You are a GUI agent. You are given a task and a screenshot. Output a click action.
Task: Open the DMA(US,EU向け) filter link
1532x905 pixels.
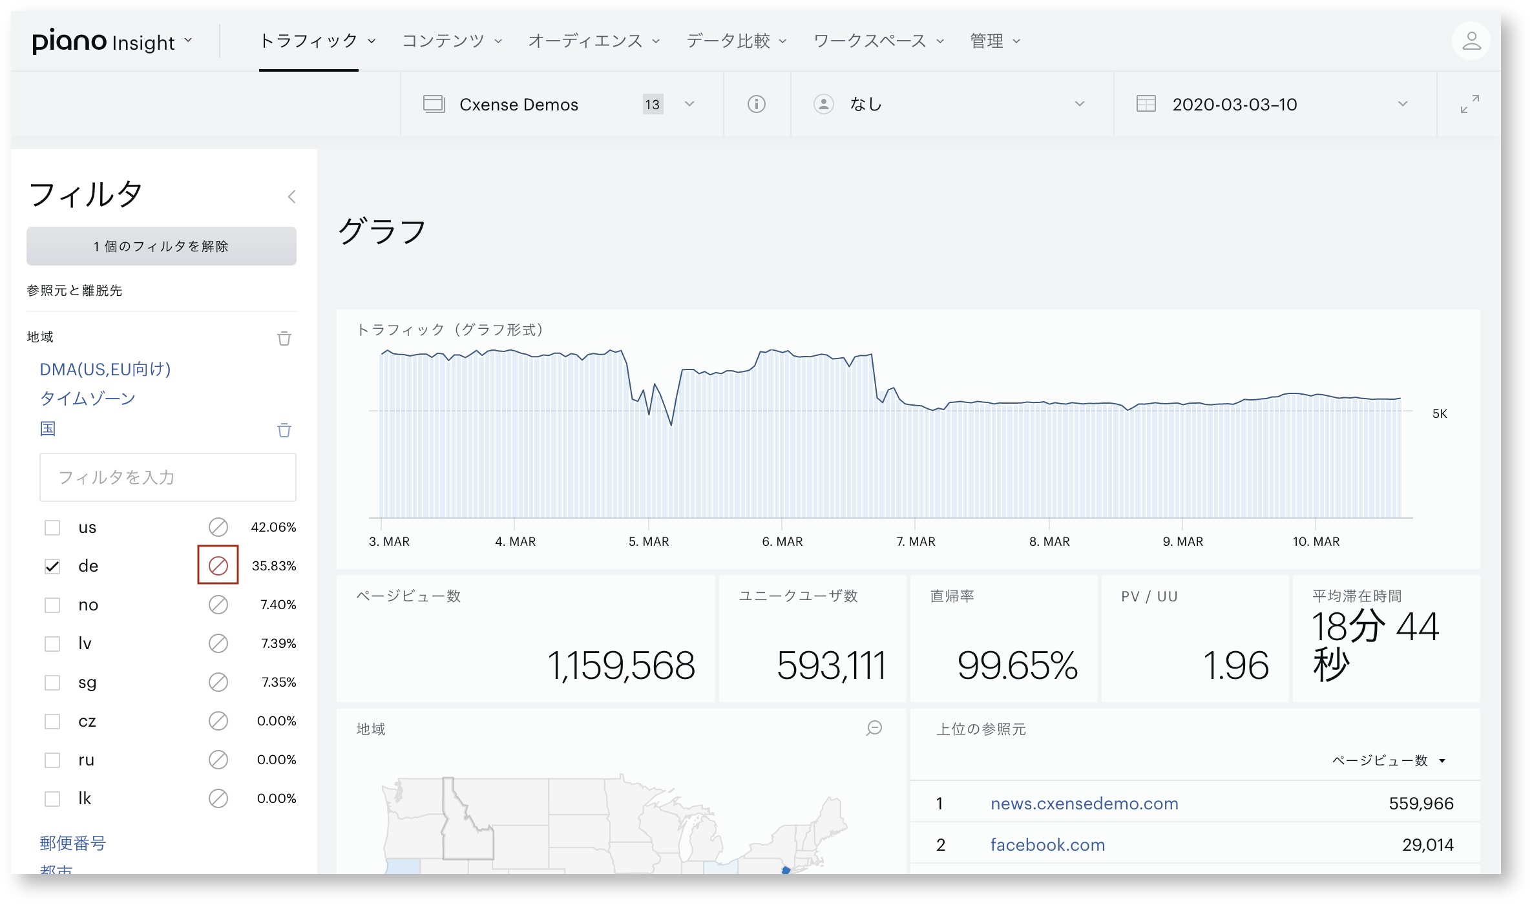coord(105,369)
